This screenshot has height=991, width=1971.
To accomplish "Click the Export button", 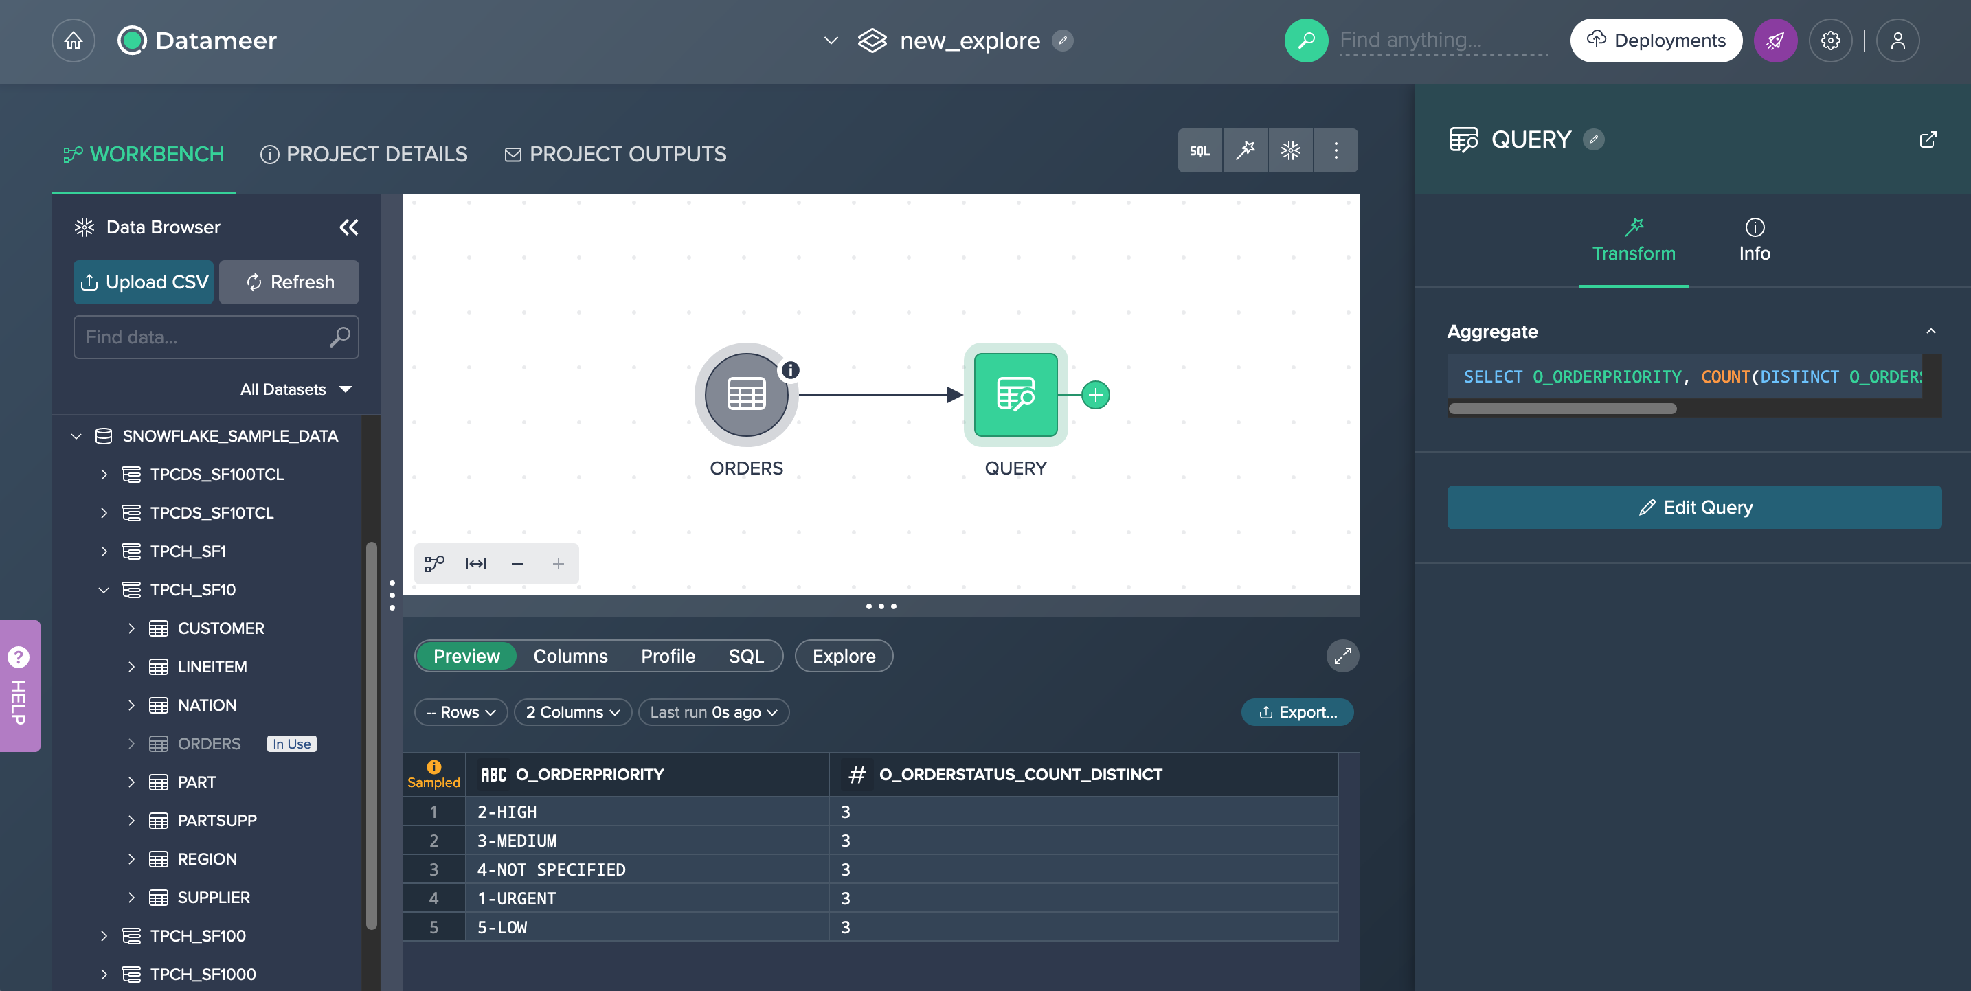I will click(x=1297, y=712).
